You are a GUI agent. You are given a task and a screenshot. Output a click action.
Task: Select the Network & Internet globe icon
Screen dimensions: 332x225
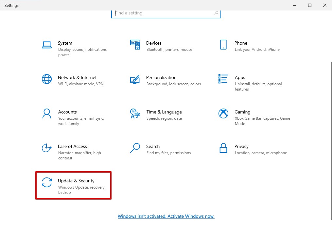coord(47,79)
